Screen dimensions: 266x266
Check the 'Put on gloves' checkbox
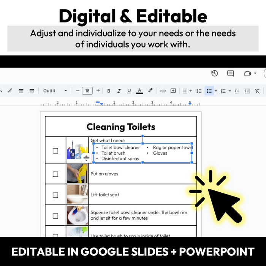point(55,174)
